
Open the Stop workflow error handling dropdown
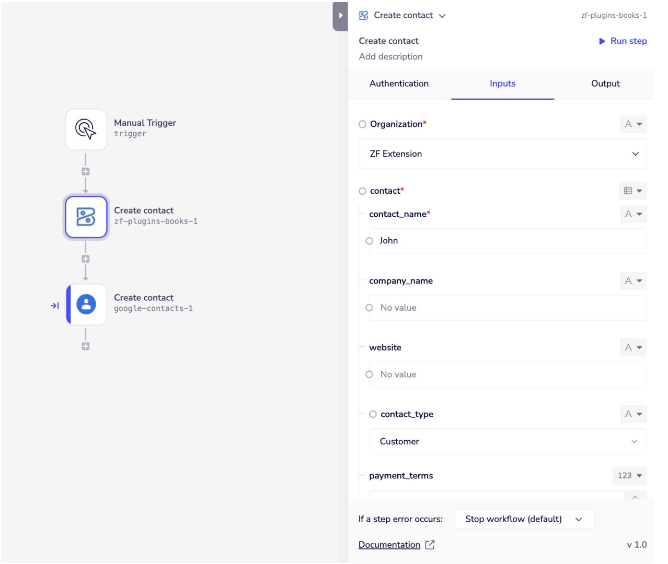(524, 519)
